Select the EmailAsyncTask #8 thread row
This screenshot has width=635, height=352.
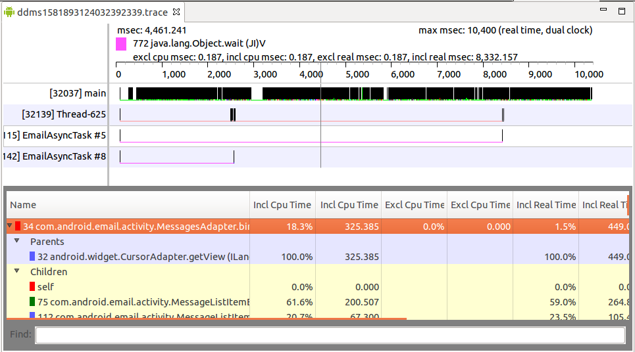pyautogui.click(x=317, y=157)
